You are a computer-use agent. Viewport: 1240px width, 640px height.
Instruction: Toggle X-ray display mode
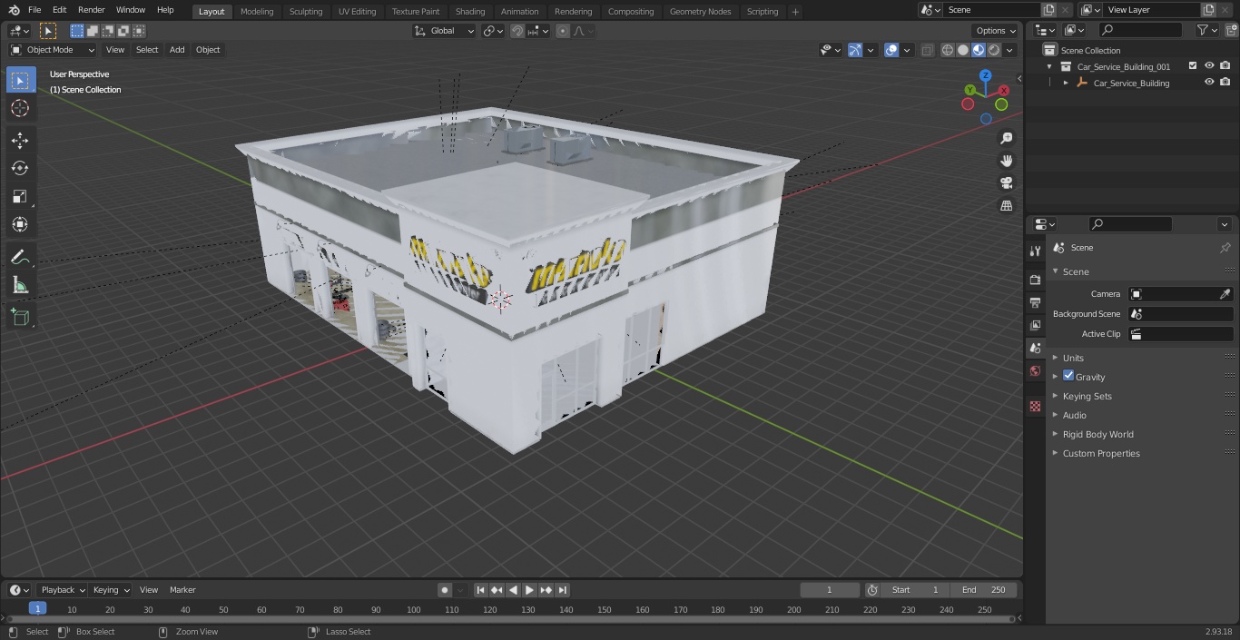(927, 50)
